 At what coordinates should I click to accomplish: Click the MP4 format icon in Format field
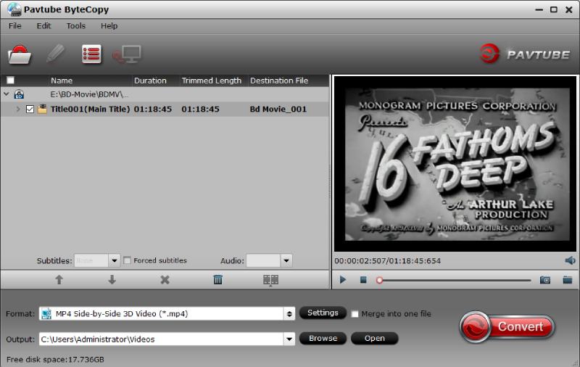click(x=46, y=314)
